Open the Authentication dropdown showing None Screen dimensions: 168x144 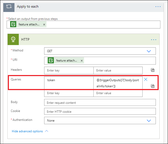tap(100, 121)
